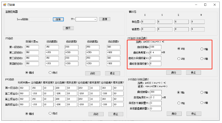Viewport: 222px width, 123px height.
Task: Edit PVT 第一段运动 end speed X field
Action: click(48, 88)
